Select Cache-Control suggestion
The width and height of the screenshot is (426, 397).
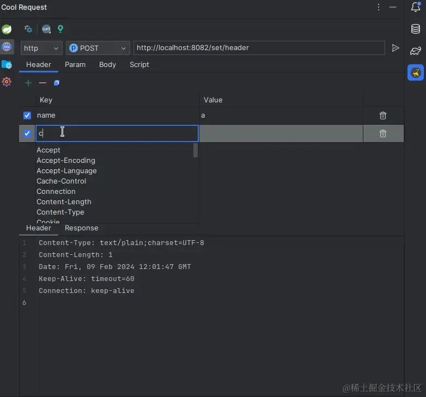(61, 181)
